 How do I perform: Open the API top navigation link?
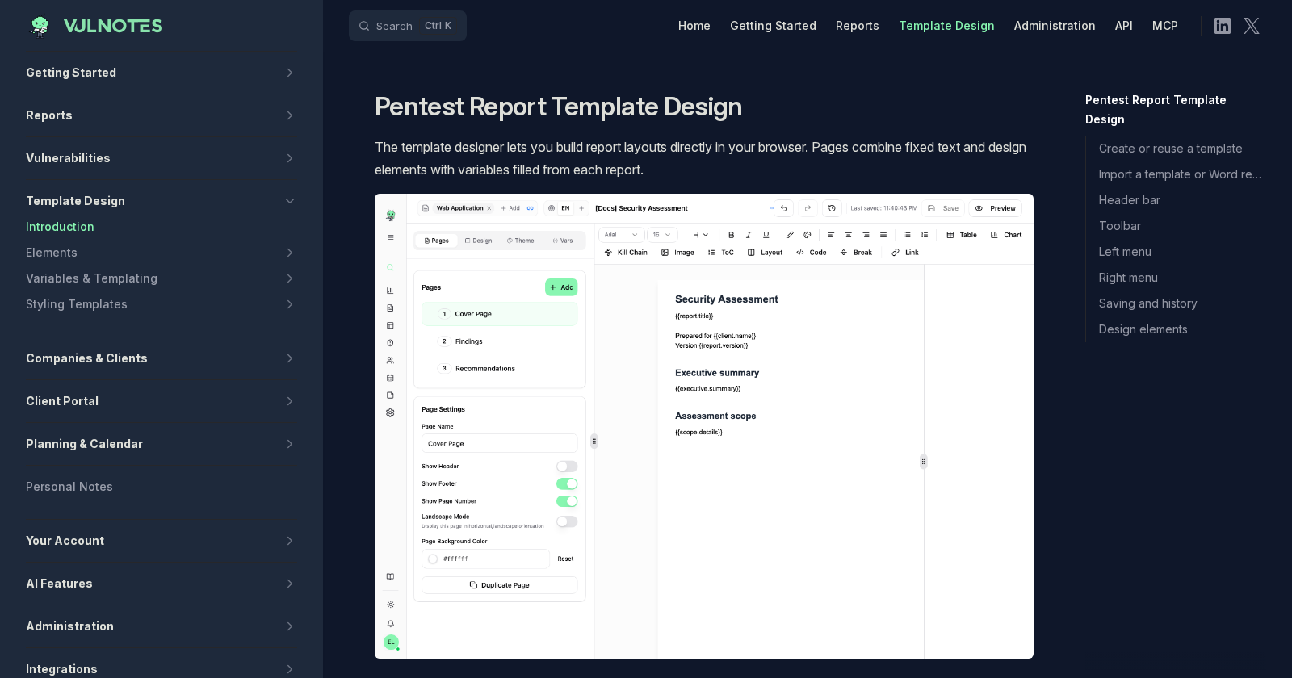[x=1124, y=26]
